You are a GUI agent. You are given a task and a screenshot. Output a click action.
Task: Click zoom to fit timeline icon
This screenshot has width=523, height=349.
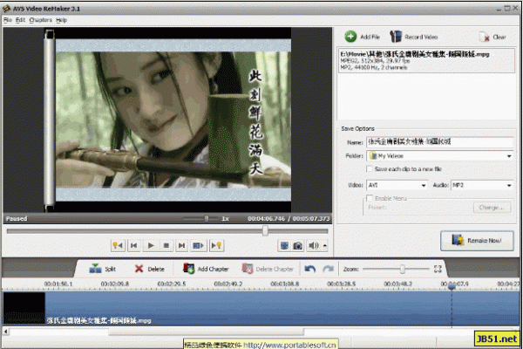click(x=438, y=269)
